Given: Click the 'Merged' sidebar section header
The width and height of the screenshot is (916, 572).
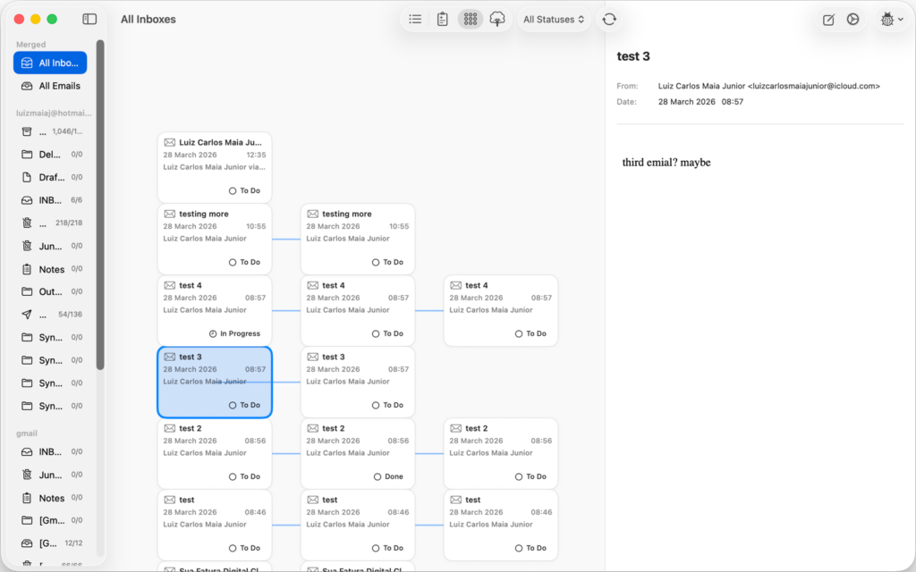Looking at the screenshot, I should pos(31,45).
